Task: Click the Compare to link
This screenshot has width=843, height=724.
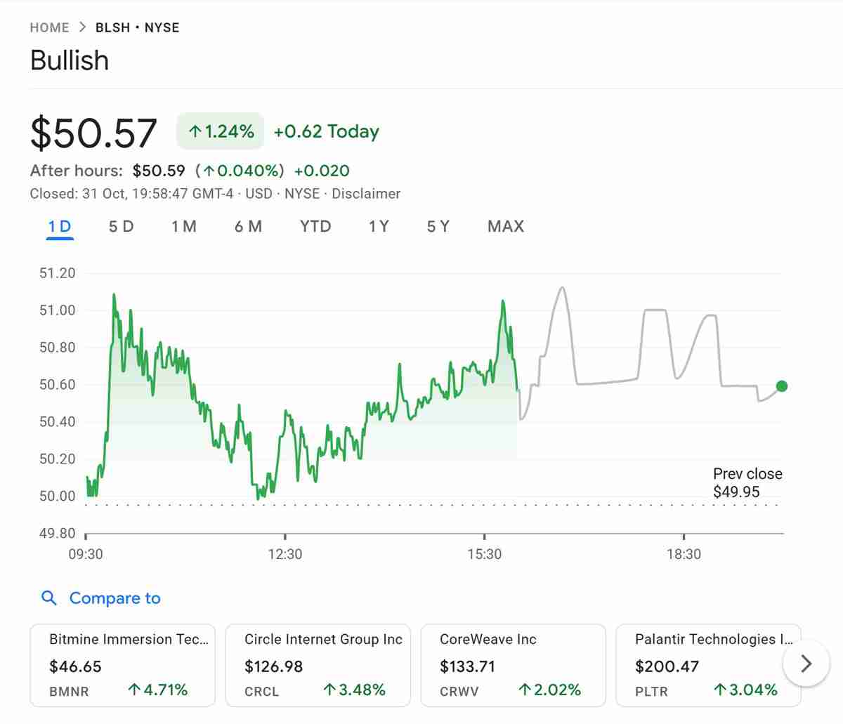Action: (x=115, y=598)
